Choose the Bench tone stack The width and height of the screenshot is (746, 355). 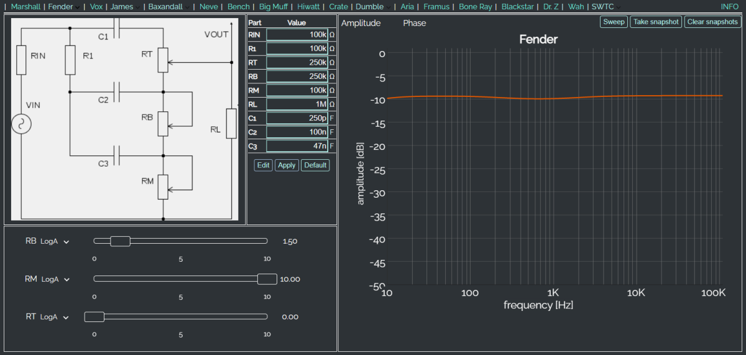tap(239, 7)
